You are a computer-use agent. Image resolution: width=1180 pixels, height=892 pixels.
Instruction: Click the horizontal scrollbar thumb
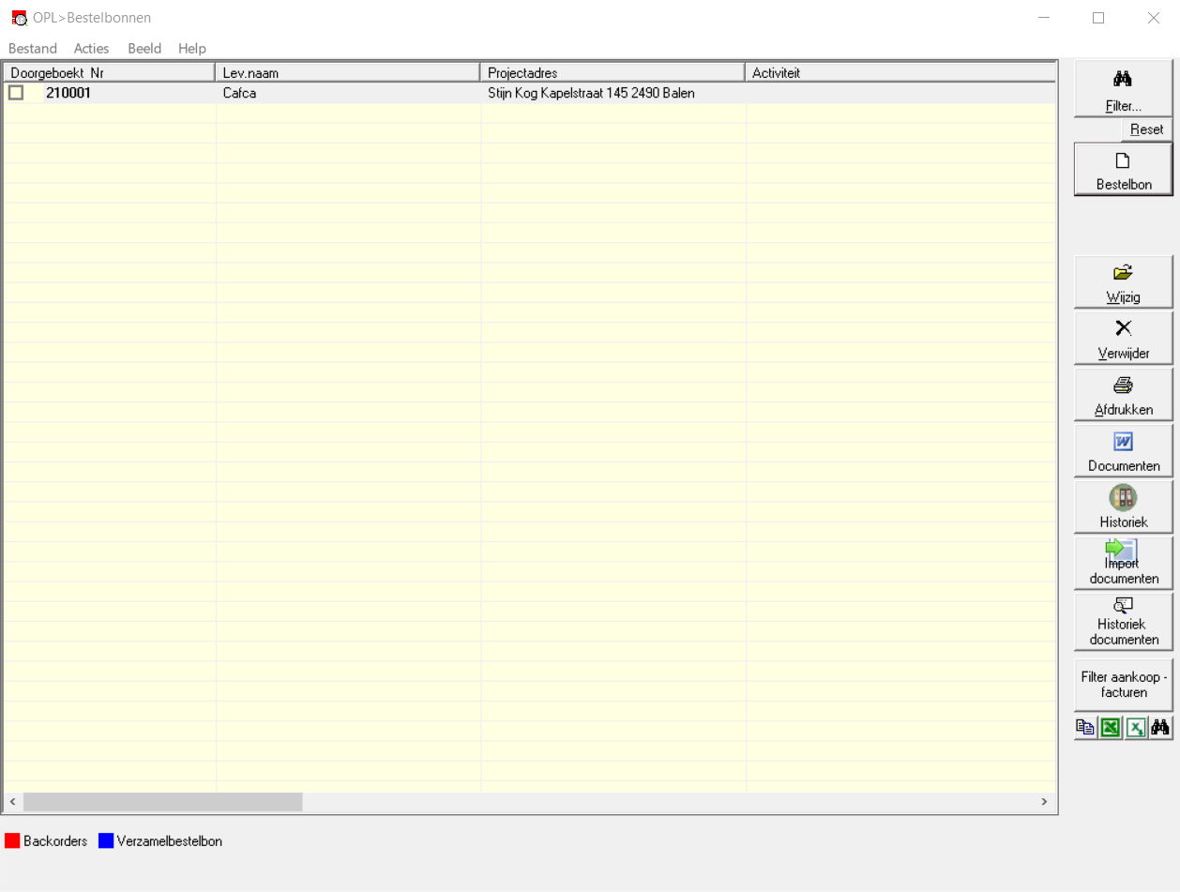pos(163,802)
